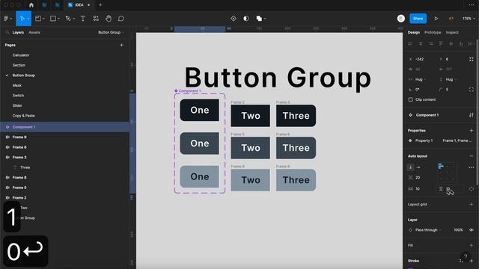
Task: Add a layout grid with plus
Action: (472, 204)
